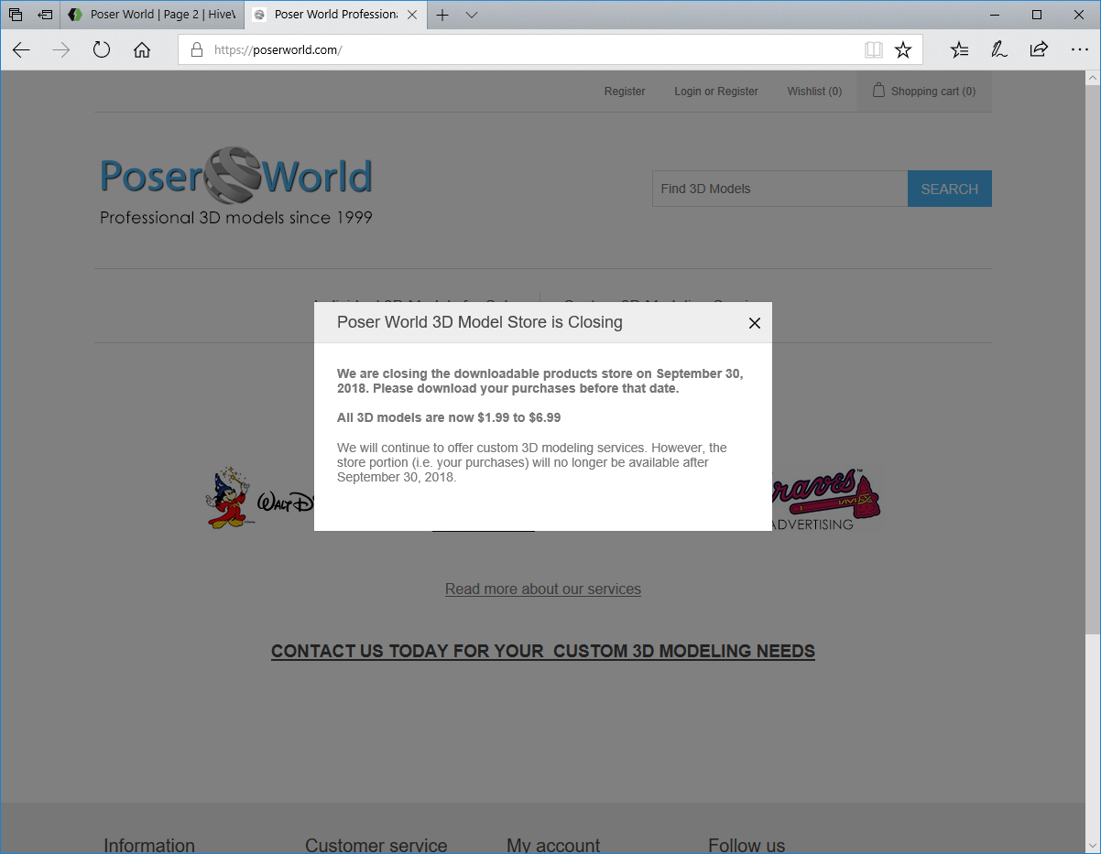The height and width of the screenshot is (854, 1101).
Task: Open the favorites hub icon
Action: [x=959, y=50]
